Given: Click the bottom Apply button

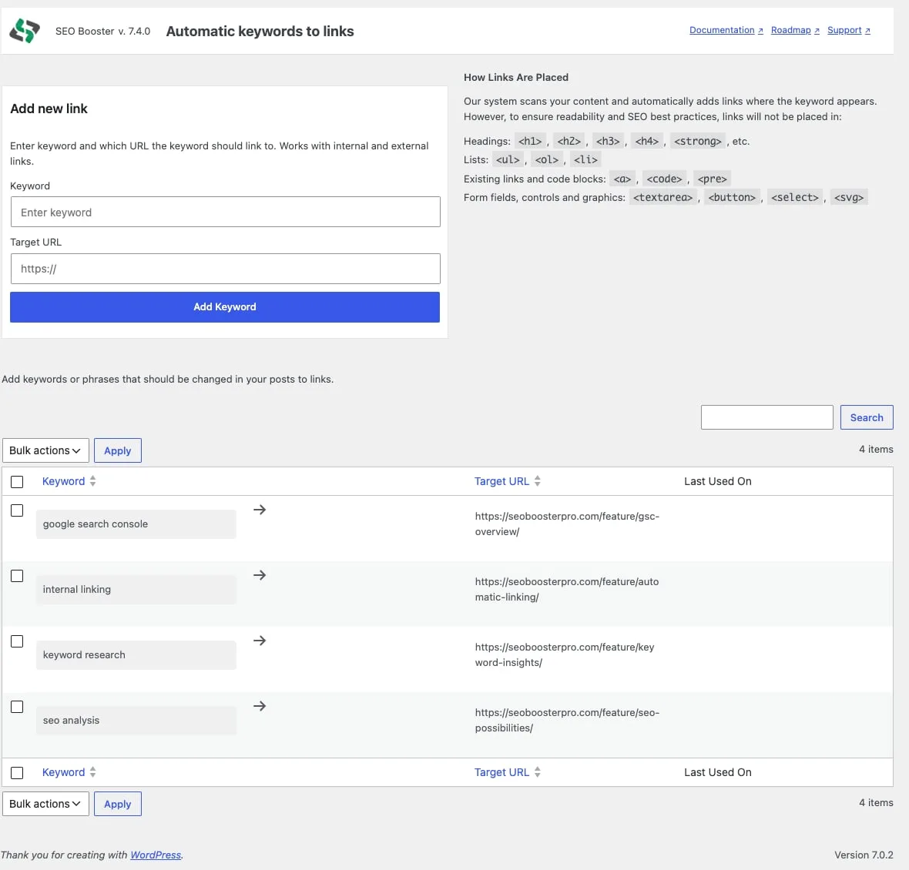Looking at the screenshot, I should coord(118,804).
